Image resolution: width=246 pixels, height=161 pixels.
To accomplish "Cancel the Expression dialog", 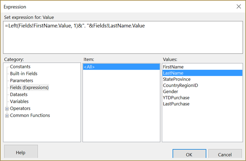I will tap(225, 154).
